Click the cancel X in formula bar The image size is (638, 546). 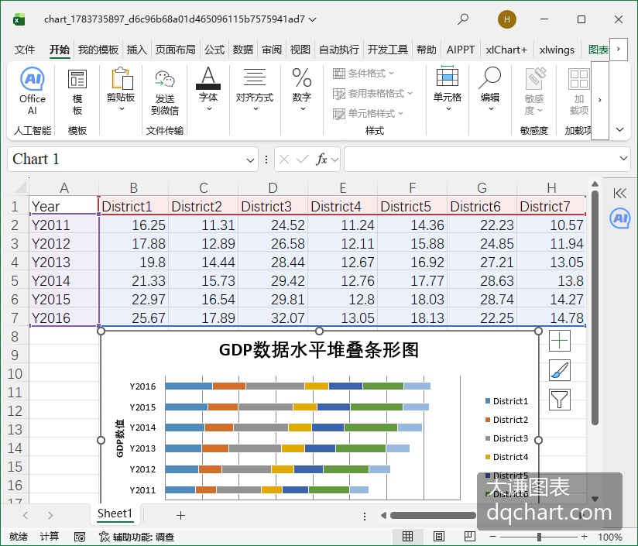point(284,159)
